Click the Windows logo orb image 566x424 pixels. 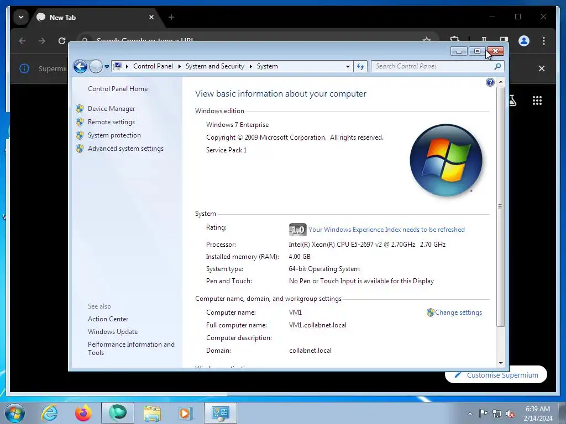tap(446, 161)
